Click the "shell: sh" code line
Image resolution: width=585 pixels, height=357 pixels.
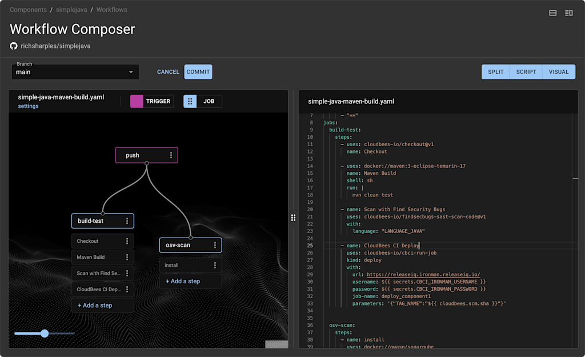click(359, 180)
